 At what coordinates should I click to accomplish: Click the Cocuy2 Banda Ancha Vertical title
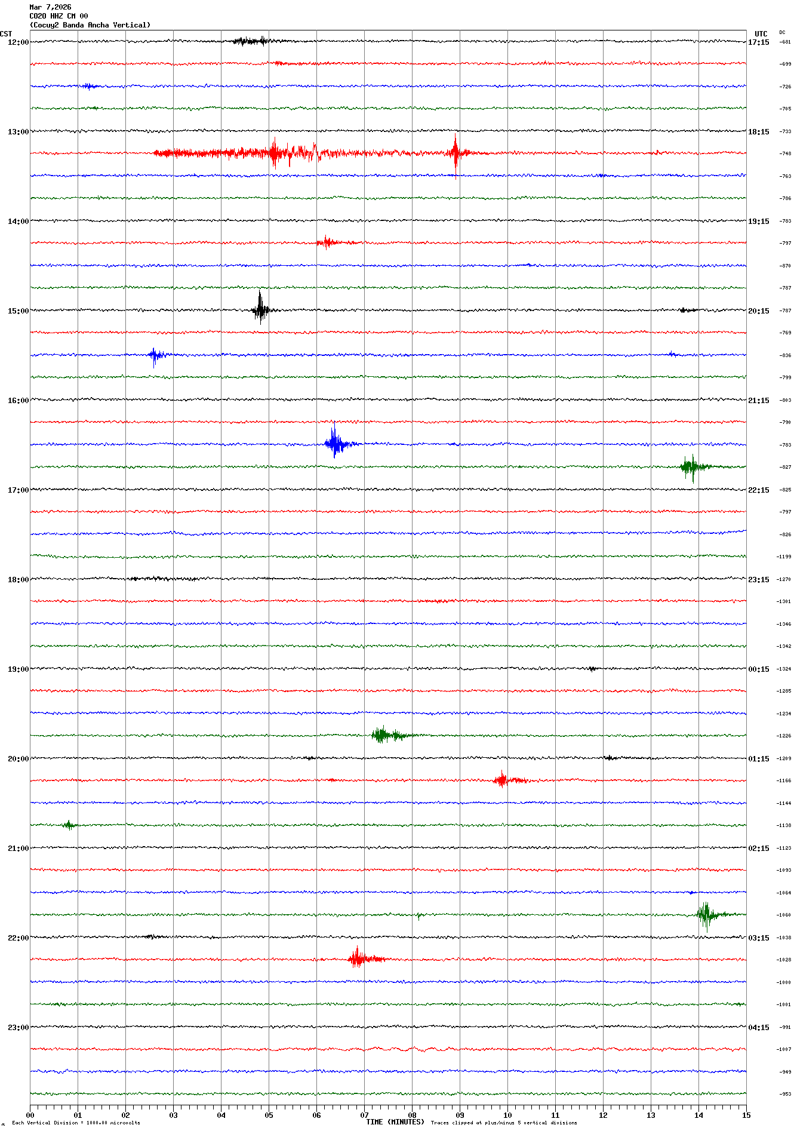[90, 25]
